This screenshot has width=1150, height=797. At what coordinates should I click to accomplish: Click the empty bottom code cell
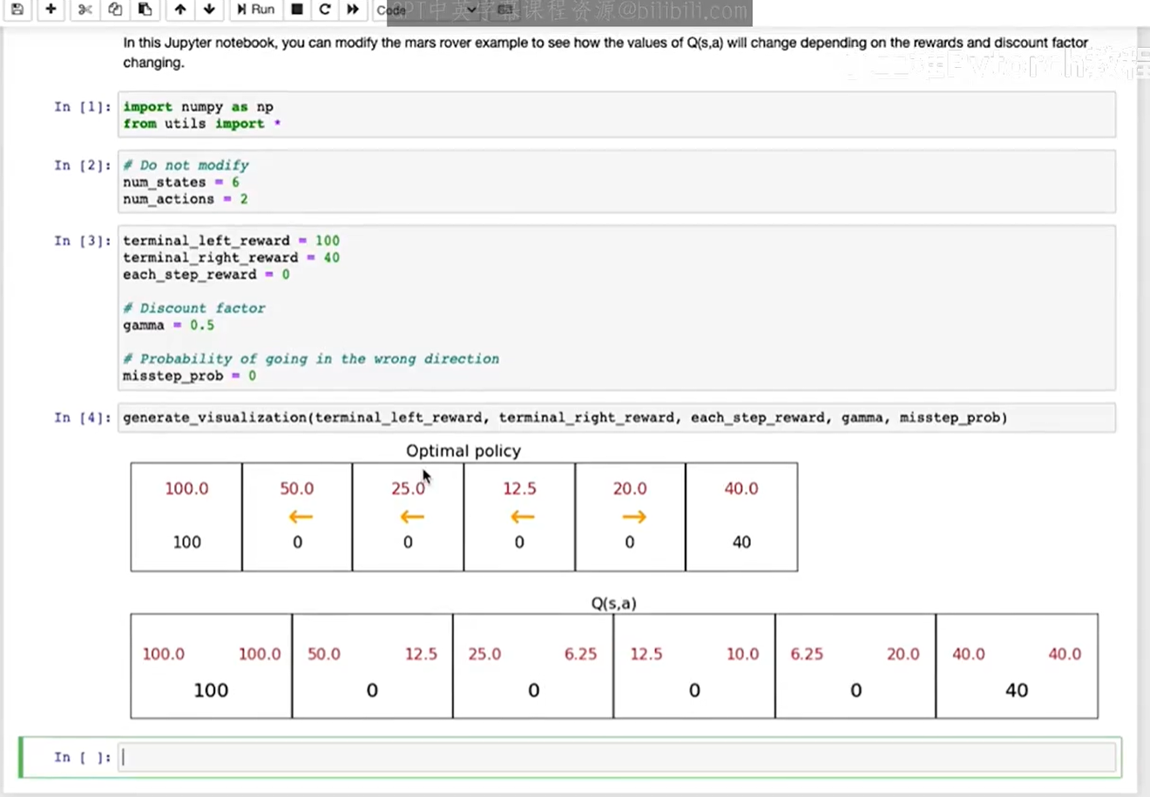617,757
